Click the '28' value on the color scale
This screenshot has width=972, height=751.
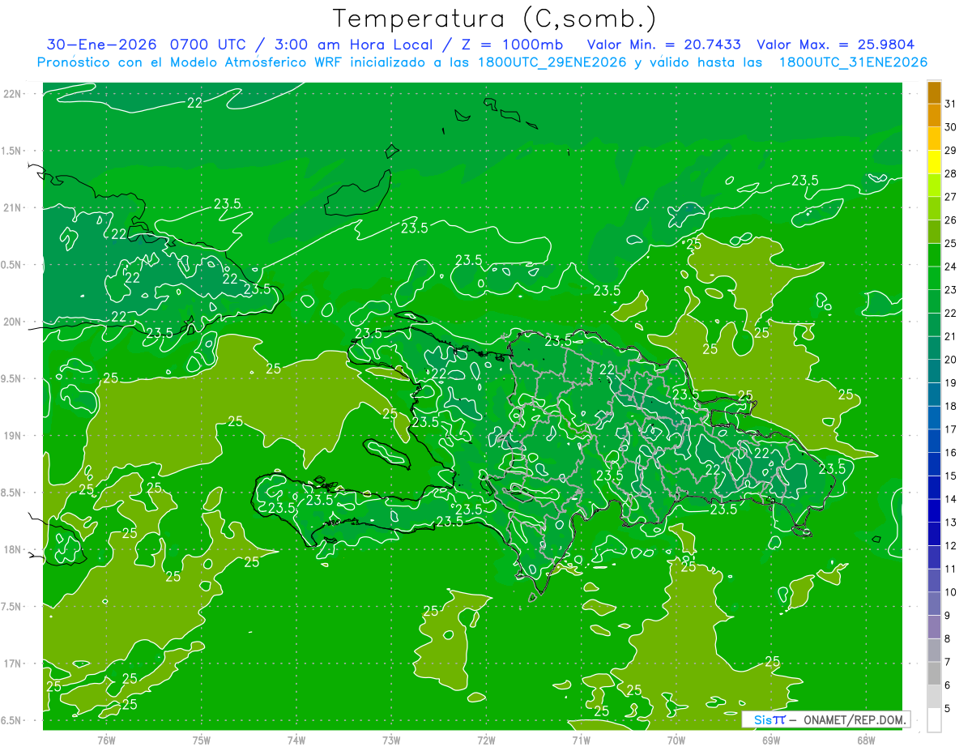[x=951, y=173]
